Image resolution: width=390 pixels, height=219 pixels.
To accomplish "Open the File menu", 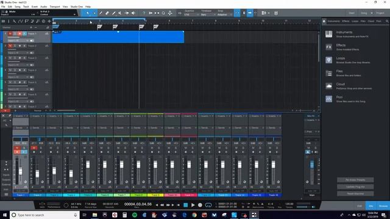I will [x=3, y=7].
